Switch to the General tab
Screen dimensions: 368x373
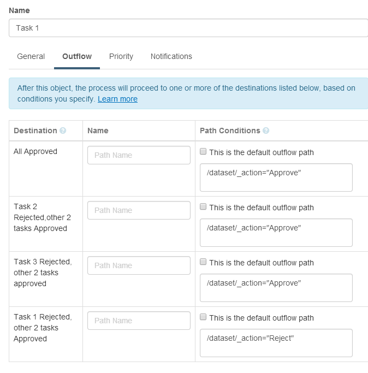tap(31, 56)
